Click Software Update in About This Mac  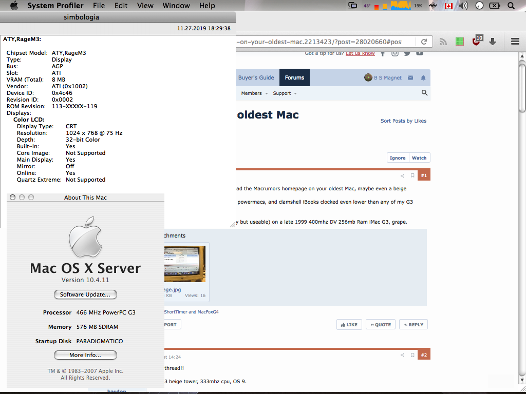(x=85, y=294)
